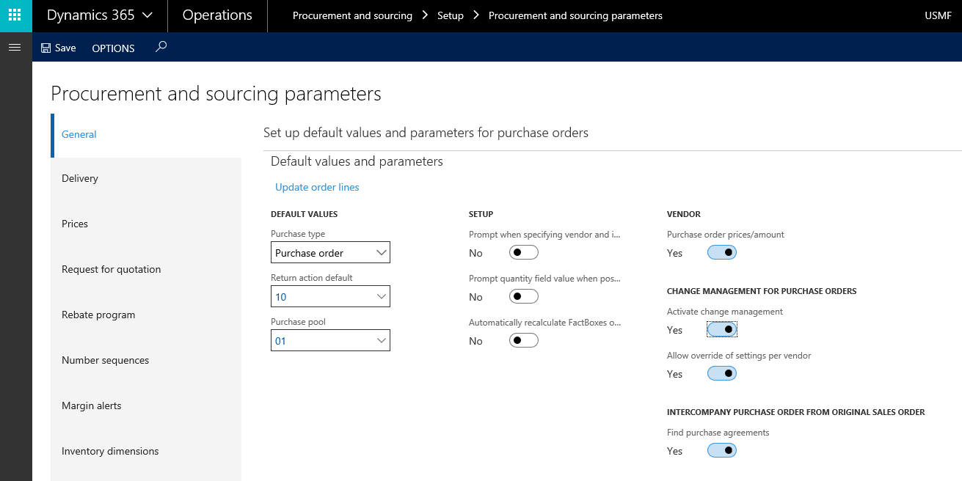962x481 pixels.
Task: Click the Operations module label
Action: (x=217, y=15)
